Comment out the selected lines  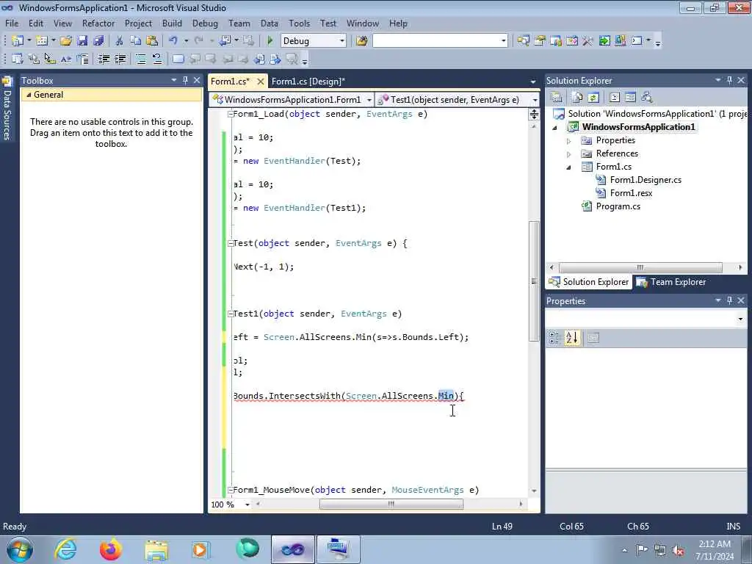pyautogui.click(x=140, y=59)
